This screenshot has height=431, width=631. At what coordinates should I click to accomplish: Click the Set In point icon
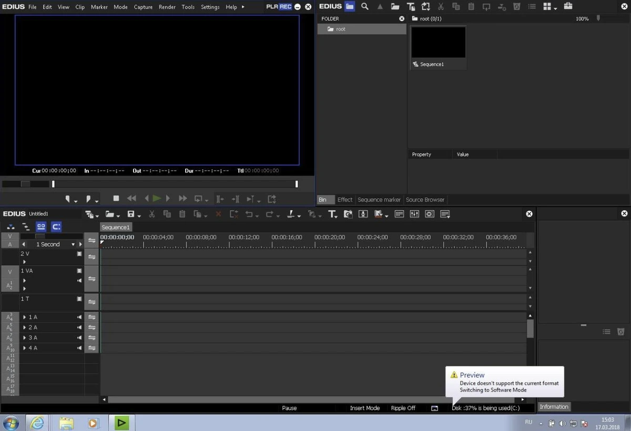[x=68, y=199]
